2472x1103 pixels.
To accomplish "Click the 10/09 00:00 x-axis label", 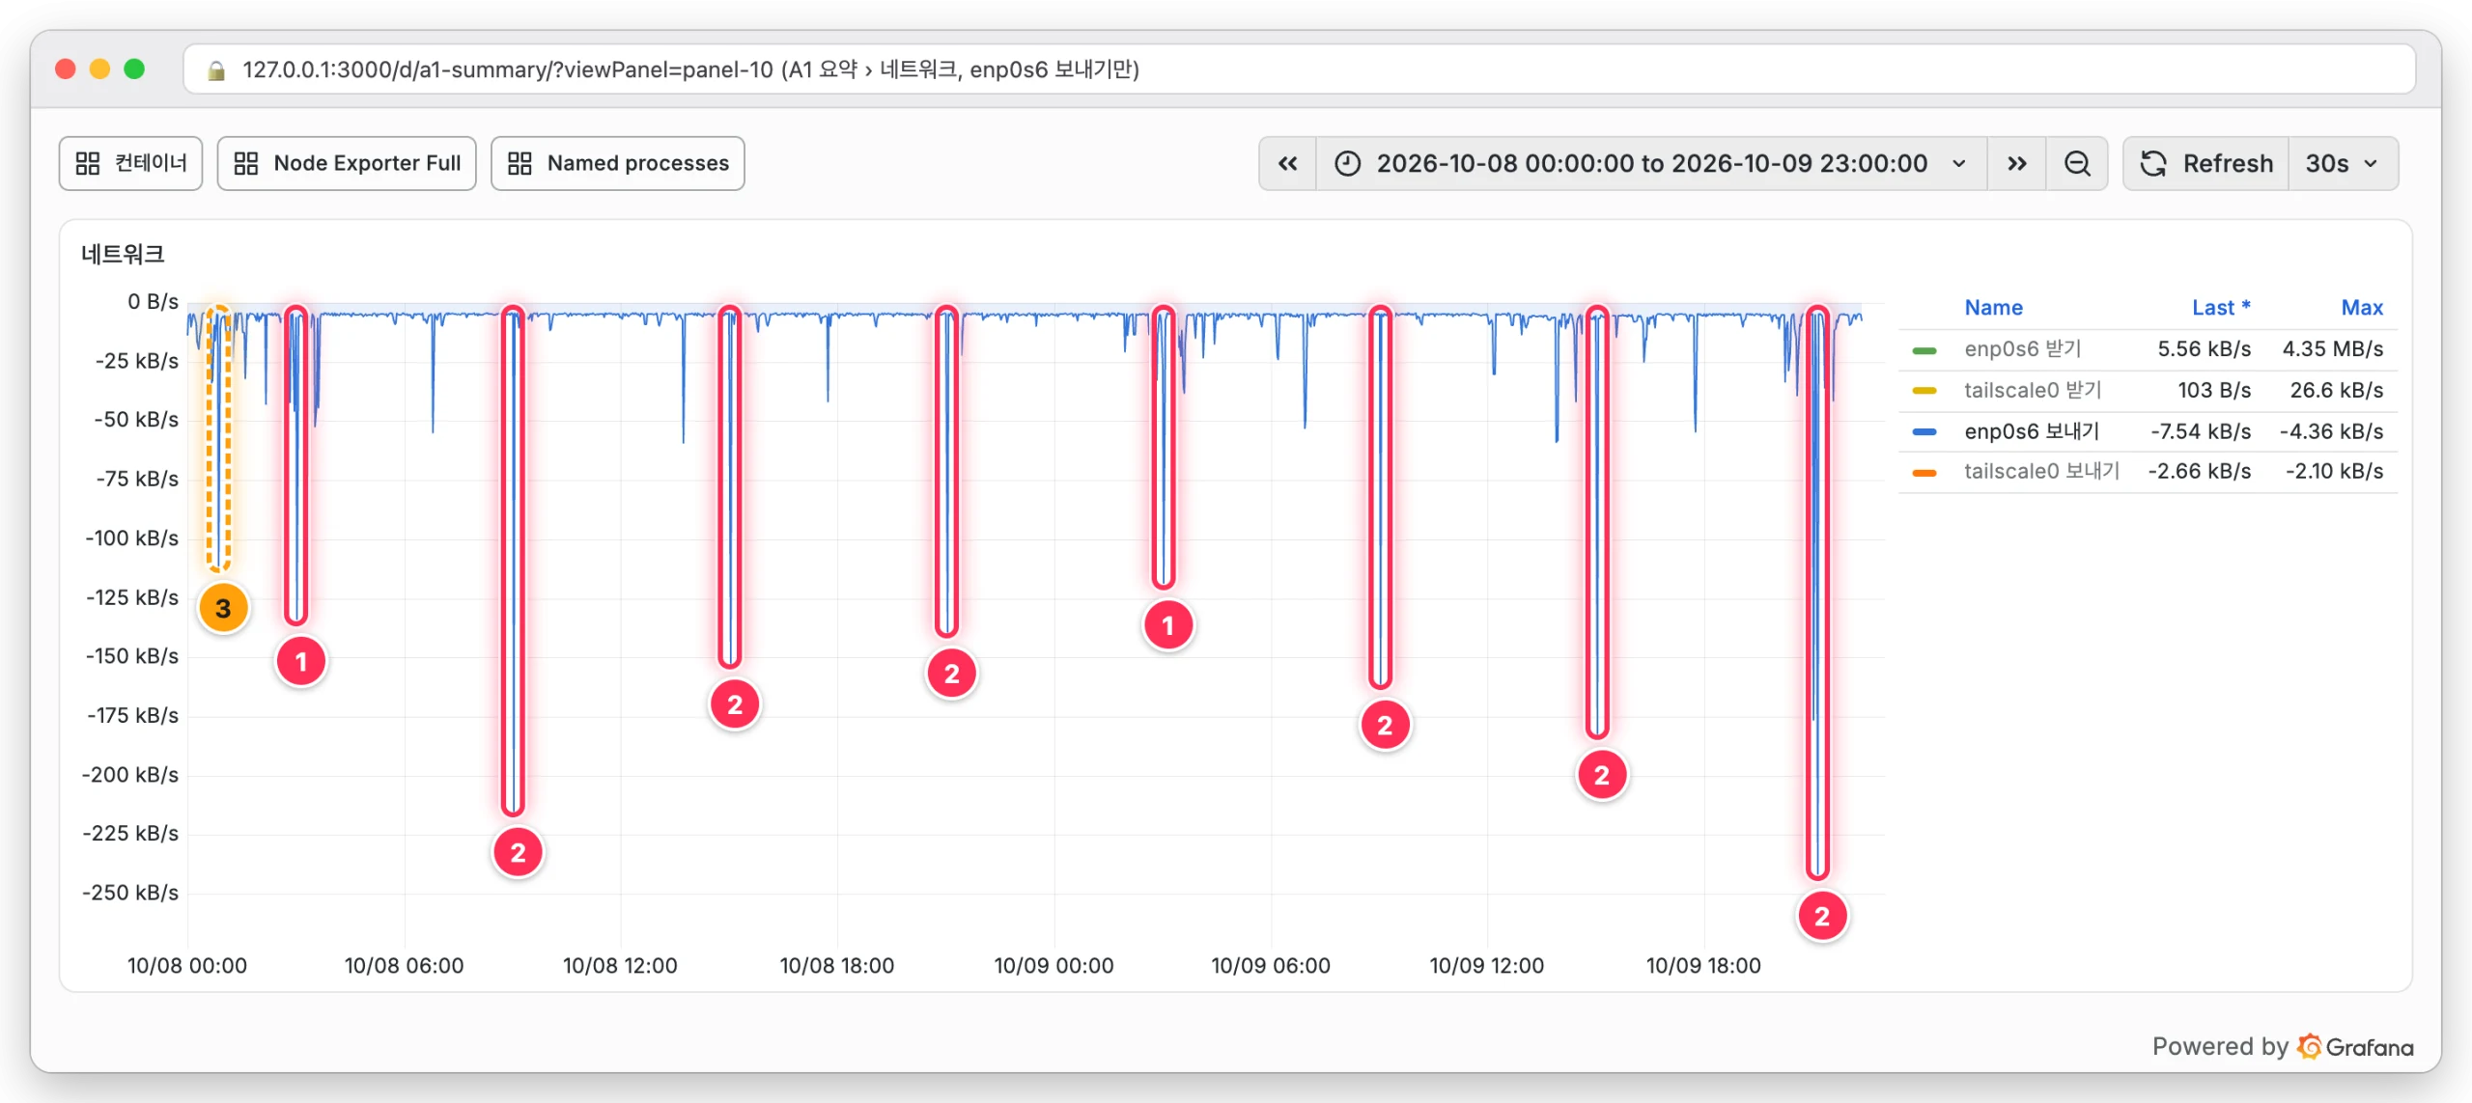I will [1053, 965].
